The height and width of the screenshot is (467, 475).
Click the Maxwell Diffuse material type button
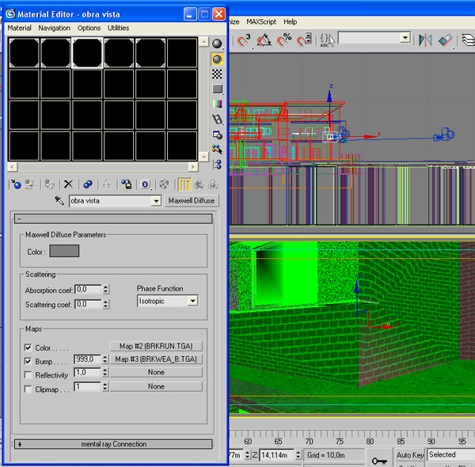(191, 201)
